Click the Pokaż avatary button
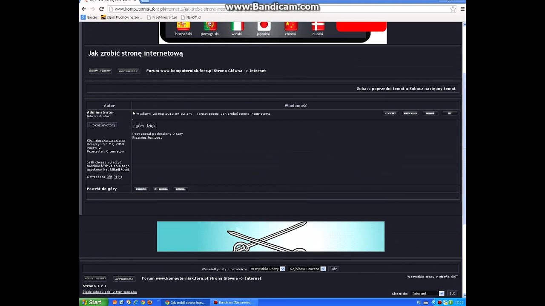Screen dimensions: 545x306 [103, 125]
